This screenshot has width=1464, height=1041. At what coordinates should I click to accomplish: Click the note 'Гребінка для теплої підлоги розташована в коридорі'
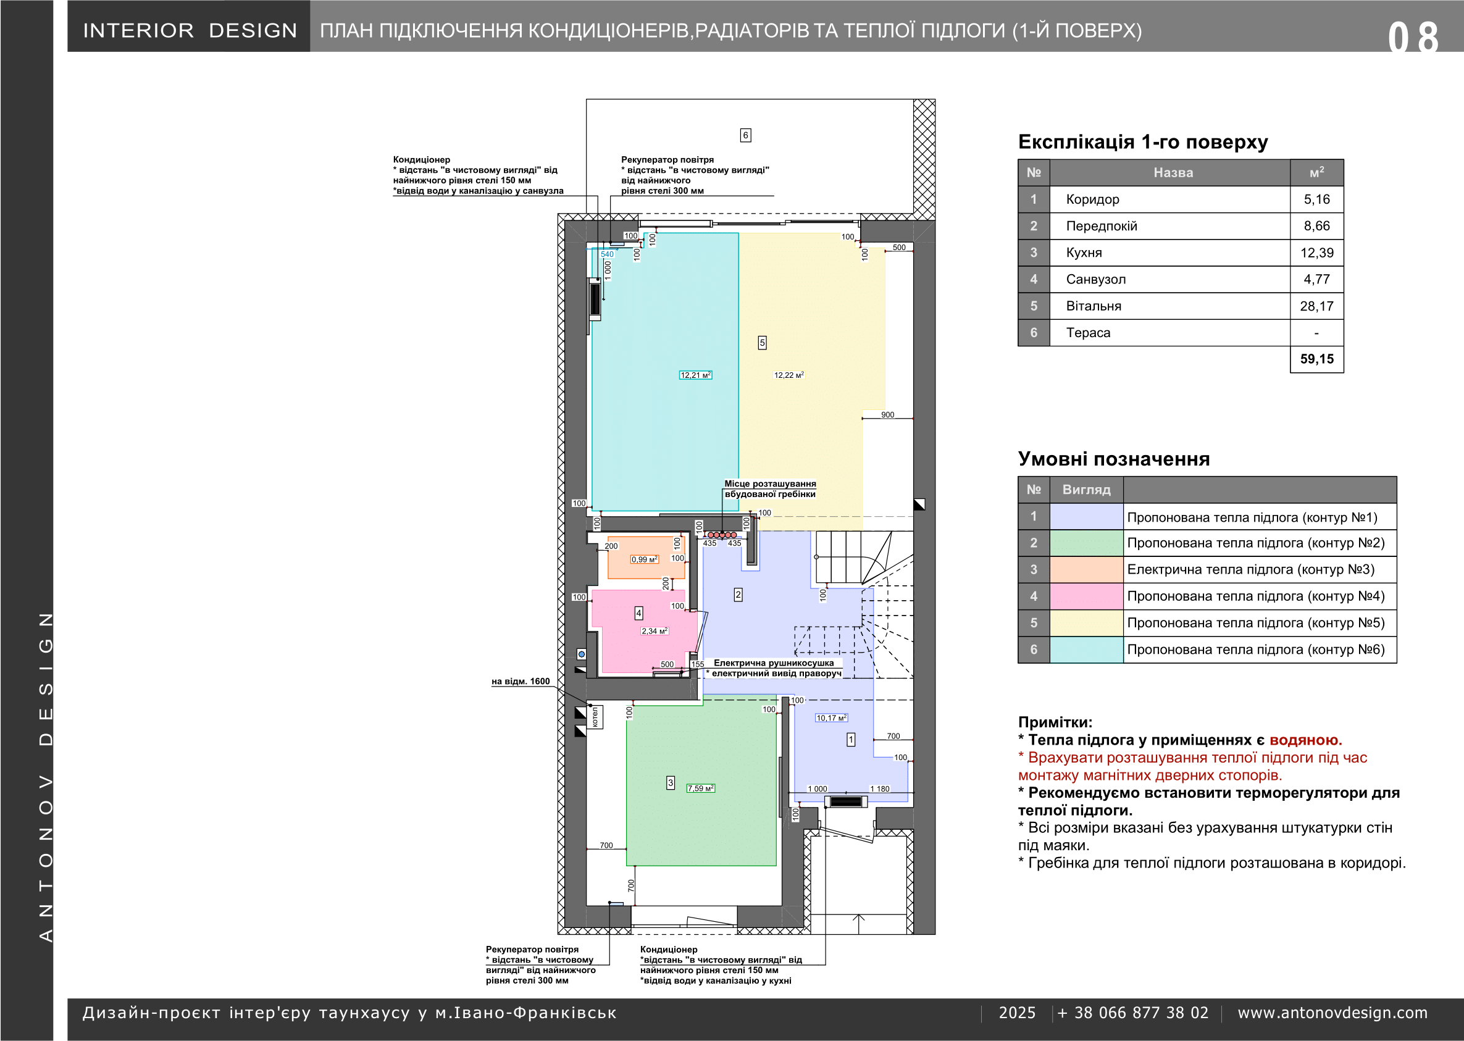(1212, 863)
